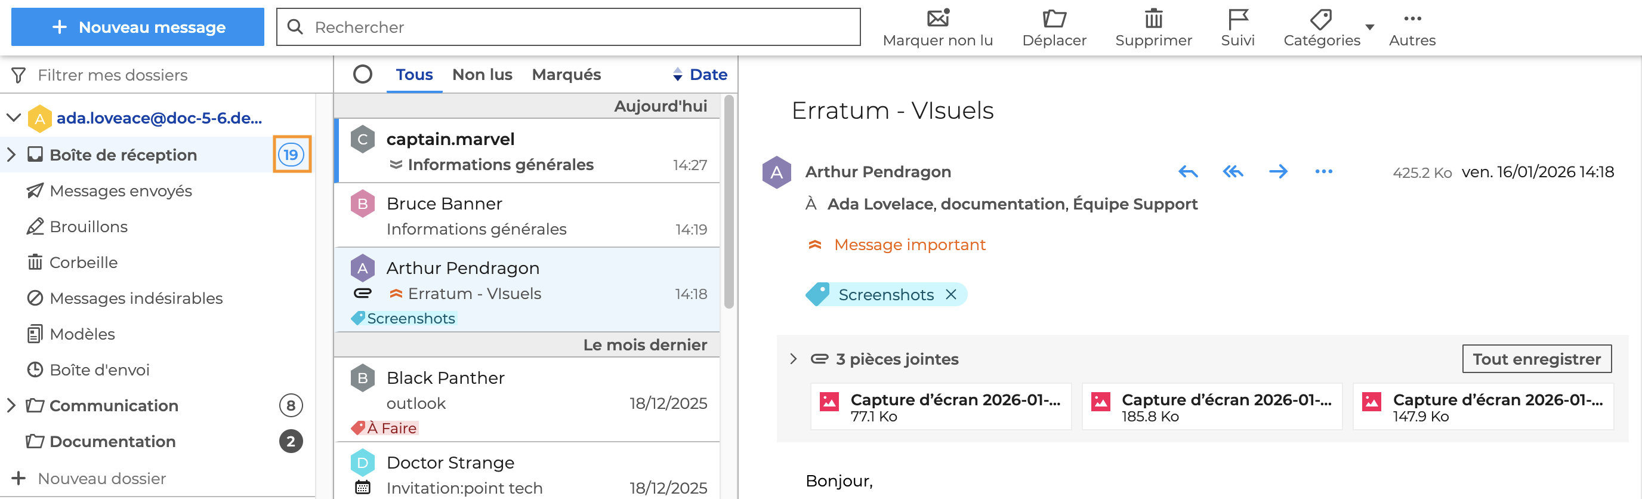Remove the Screenshots tag with its X
1642x499 pixels.
point(950,294)
